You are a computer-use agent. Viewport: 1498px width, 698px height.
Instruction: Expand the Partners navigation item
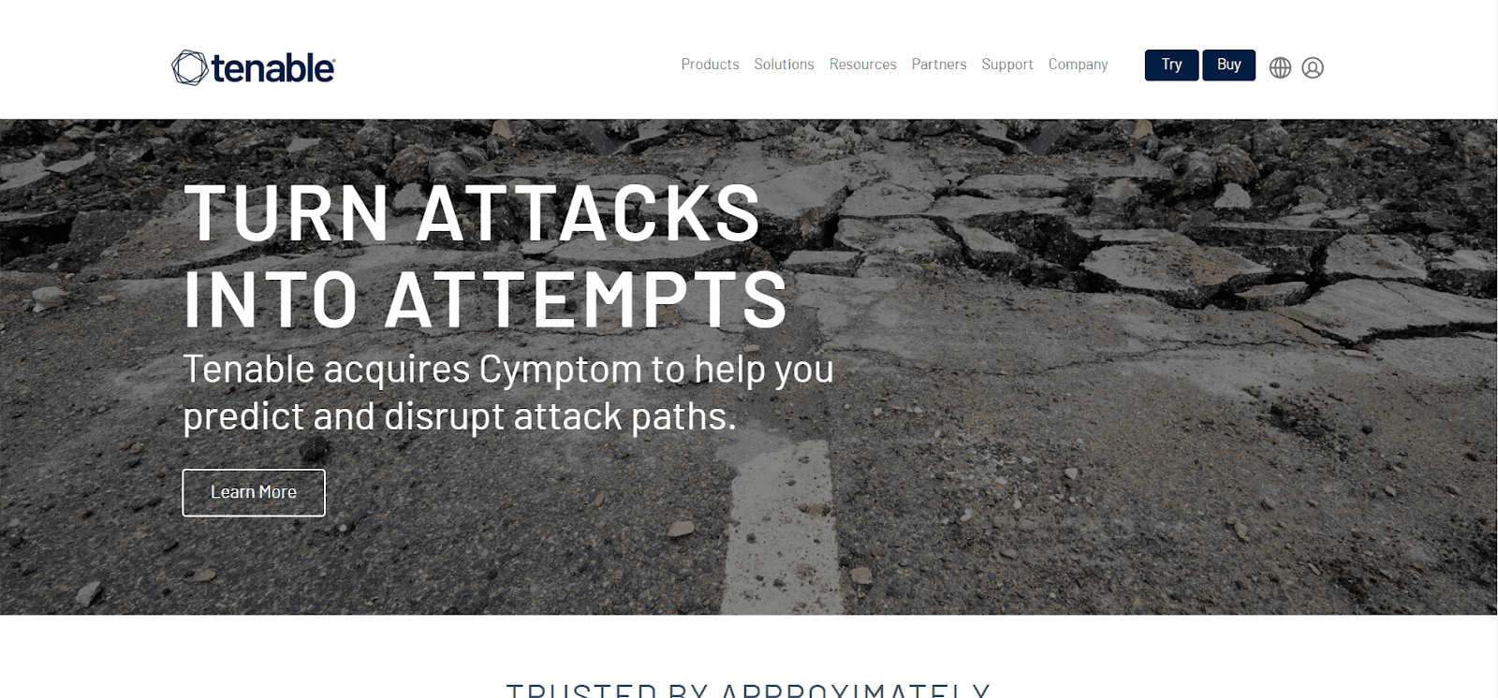(x=939, y=64)
